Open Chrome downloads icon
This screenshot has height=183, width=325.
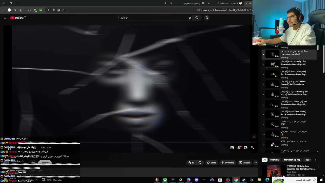pyautogui.click(x=21, y=10)
